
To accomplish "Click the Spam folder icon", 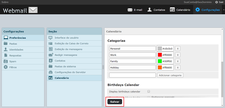I will pyautogui.click(x=6, y=61).
